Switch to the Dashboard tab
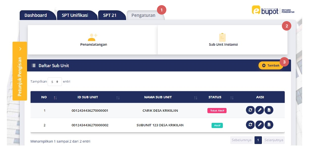This screenshot has height=146, width=309. click(x=36, y=15)
